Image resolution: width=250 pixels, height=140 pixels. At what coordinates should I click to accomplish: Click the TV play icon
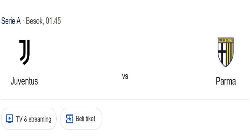tap(10, 119)
